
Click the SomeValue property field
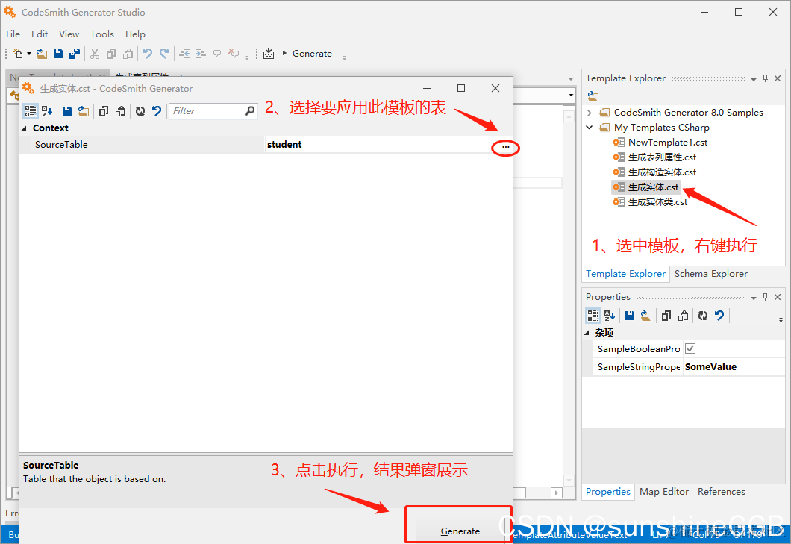coord(734,367)
